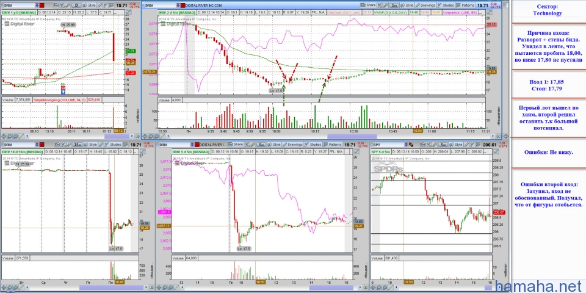Click Studies button in the 15m chart toolbar
This screenshot has width=586, height=293.
pos(113,145)
